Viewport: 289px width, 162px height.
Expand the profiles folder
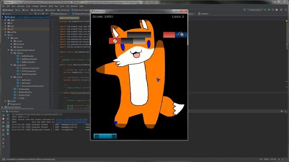(x=5, y=32)
